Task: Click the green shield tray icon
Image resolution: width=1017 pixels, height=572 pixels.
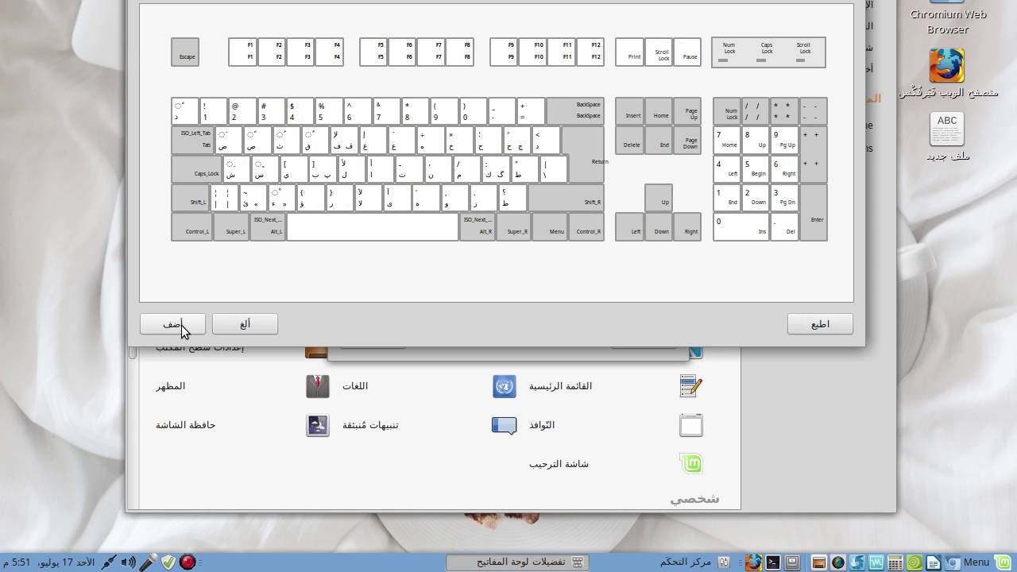Action: click(168, 562)
